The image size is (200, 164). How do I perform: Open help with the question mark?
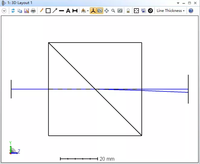(191, 11)
